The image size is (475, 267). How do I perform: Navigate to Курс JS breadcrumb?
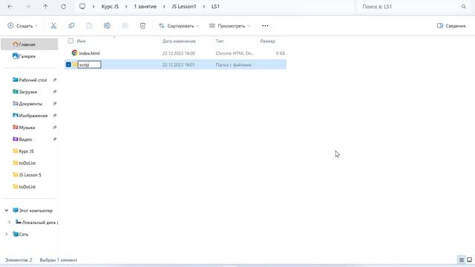point(110,7)
